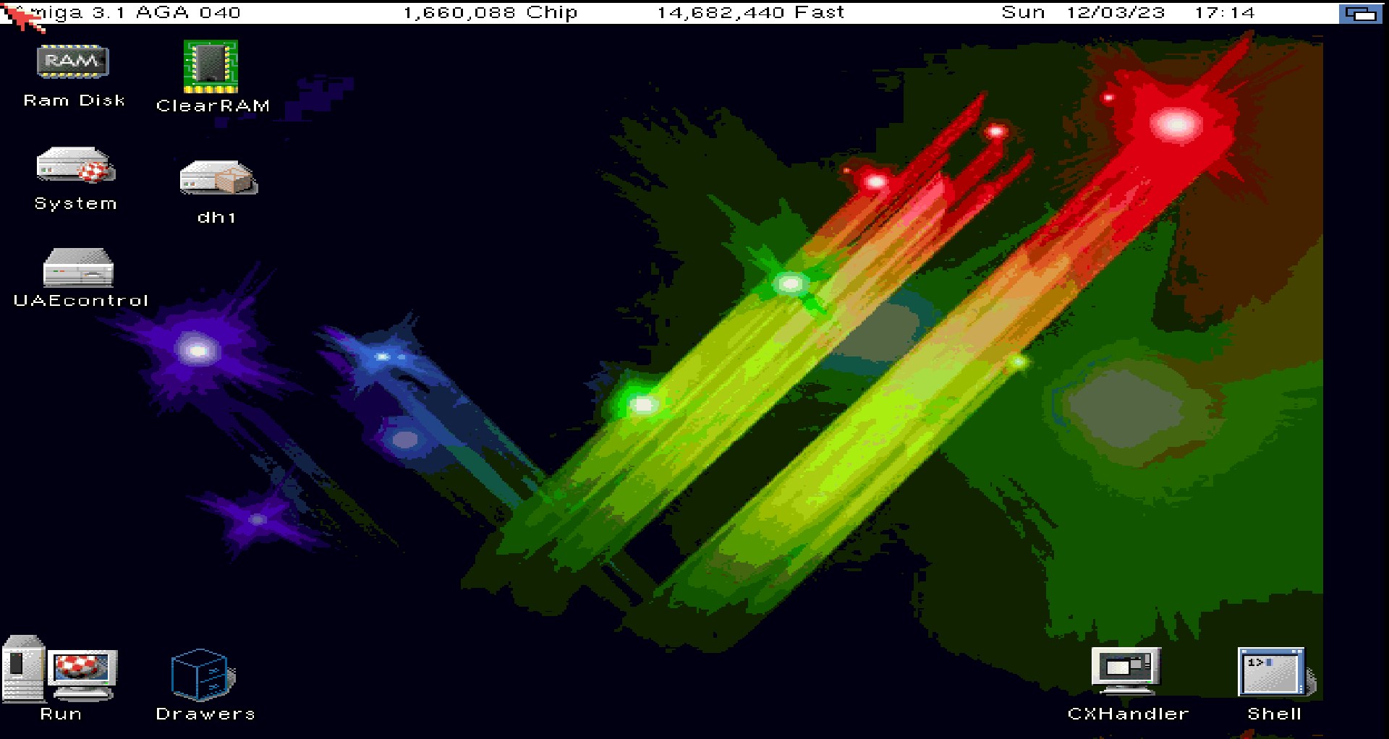Click the Fast memory readout in title bar
Viewport: 1389px width, 739px height.
pyautogui.click(x=751, y=13)
